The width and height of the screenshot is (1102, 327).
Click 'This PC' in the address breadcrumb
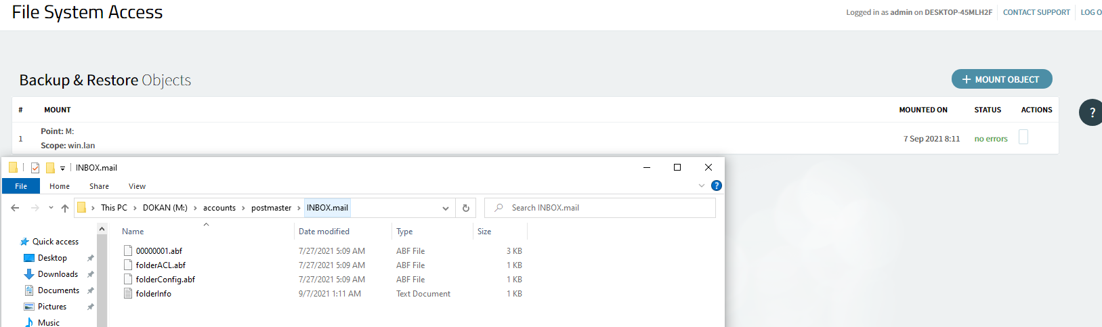(114, 208)
